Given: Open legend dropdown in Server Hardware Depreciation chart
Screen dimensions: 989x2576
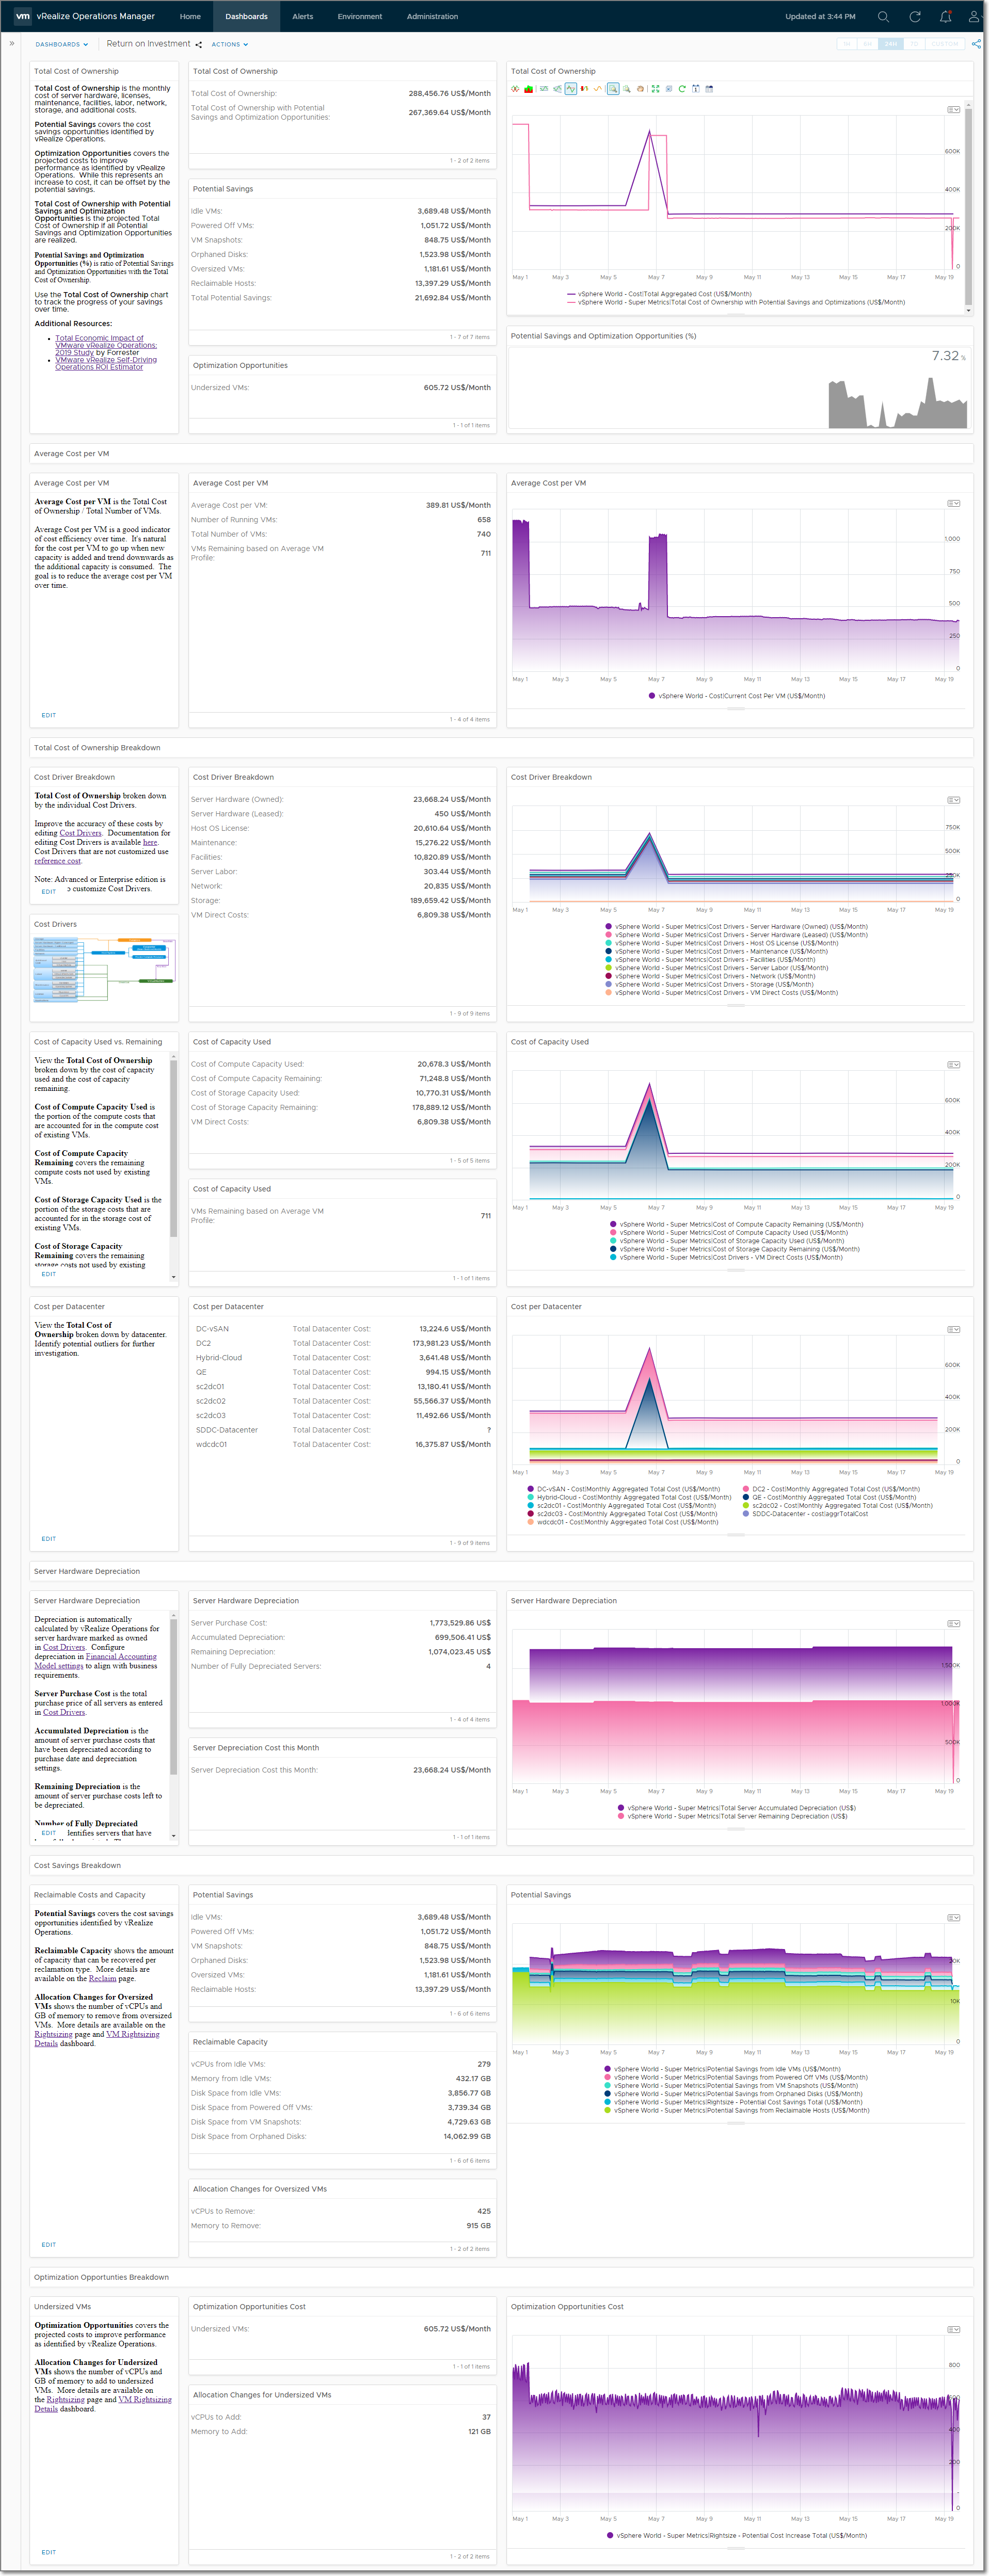Looking at the screenshot, I should click(954, 1624).
